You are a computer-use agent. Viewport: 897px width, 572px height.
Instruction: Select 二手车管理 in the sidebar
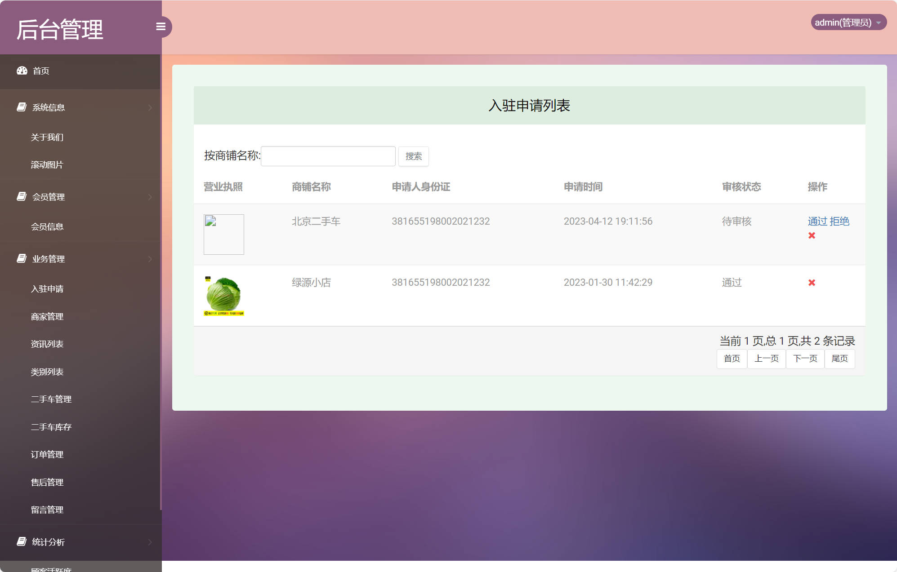coord(51,399)
